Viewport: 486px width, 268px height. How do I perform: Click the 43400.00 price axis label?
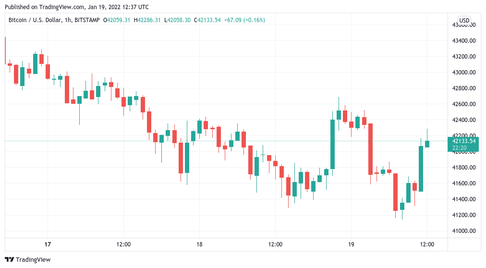(464, 41)
